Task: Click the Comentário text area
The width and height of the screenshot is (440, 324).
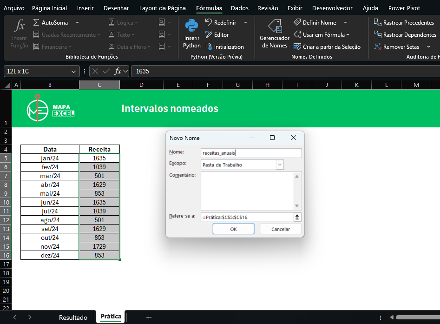Action: pyautogui.click(x=248, y=191)
